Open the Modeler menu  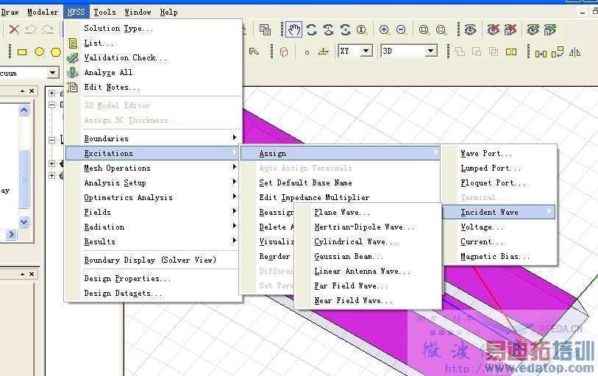point(43,12)
